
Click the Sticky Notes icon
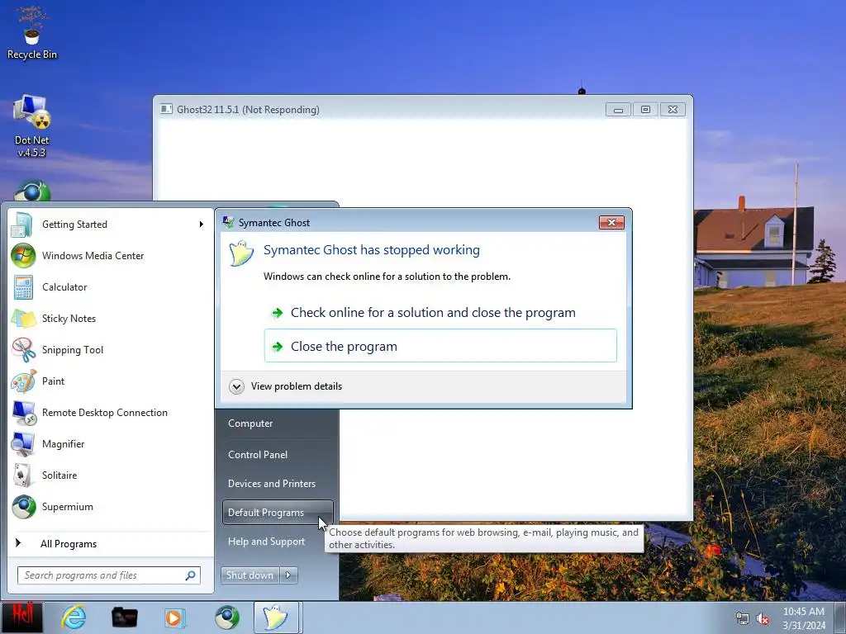[23, 318]
